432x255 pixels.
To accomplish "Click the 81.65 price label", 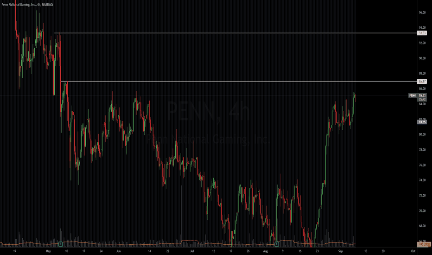I will [x=422, y=122].
